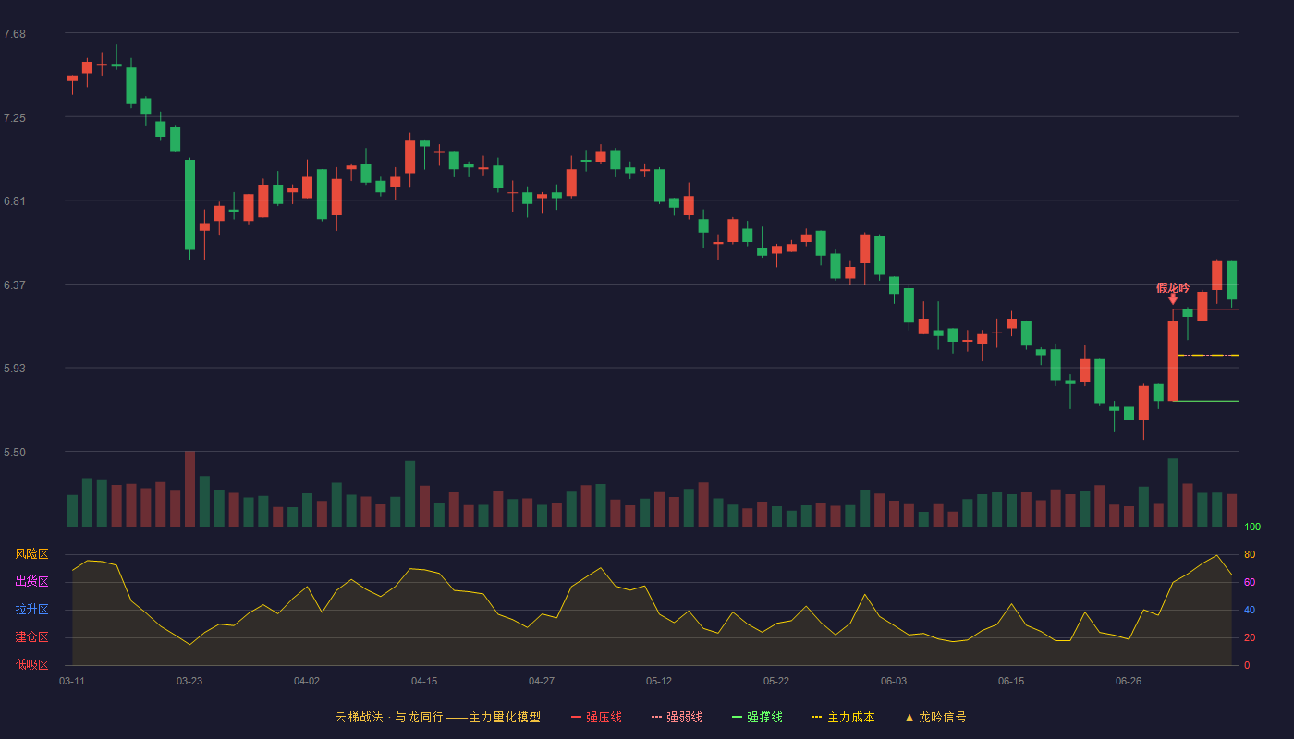The width and height of the screenshot is (1294, 739).
Task: Toggle the 强弱线 legend label
Action: click(684, 718)
